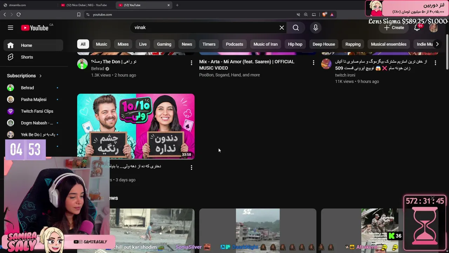Start voice search with the microphone
Viewport: 449px width, 253px height.
click(316, 27)
